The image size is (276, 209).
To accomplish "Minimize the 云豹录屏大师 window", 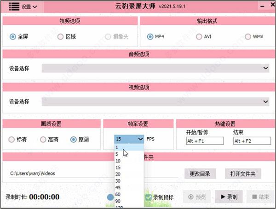I will (x=263, y=6).
